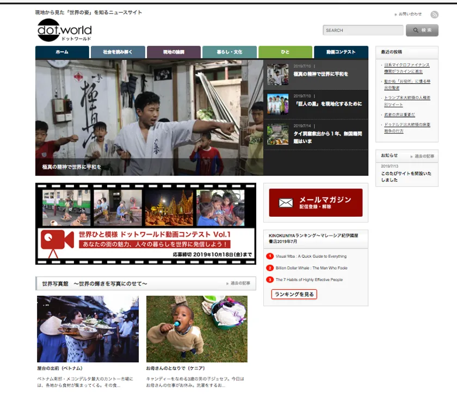
Task: Click the Kenya boy with candy photo
Action: pyautogui.click(x=197, y=329)
